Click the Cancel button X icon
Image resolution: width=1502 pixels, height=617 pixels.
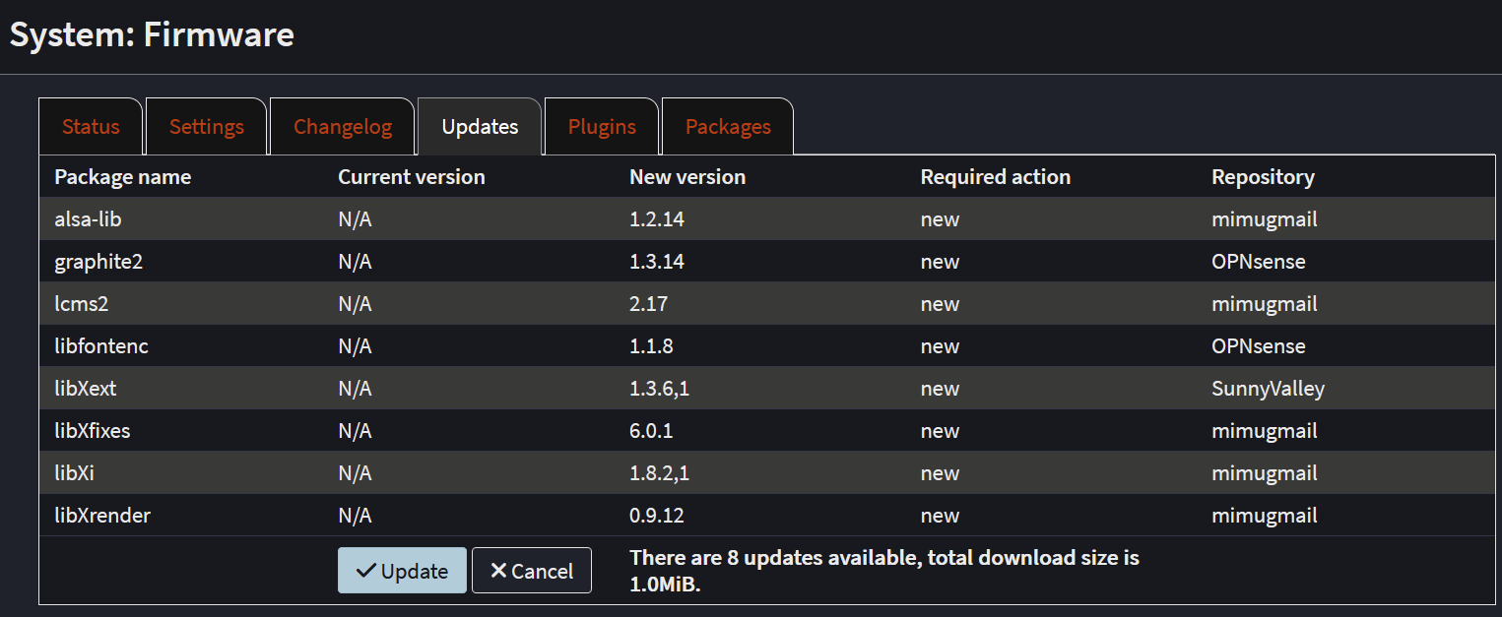click(x=498, y=571)
